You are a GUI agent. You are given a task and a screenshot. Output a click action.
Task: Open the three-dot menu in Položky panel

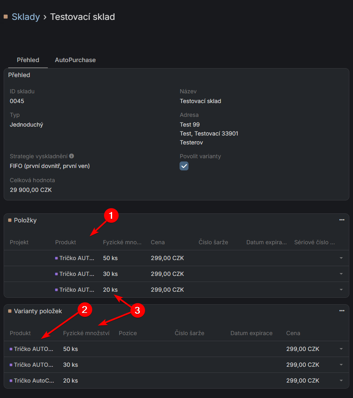point(342,220)
